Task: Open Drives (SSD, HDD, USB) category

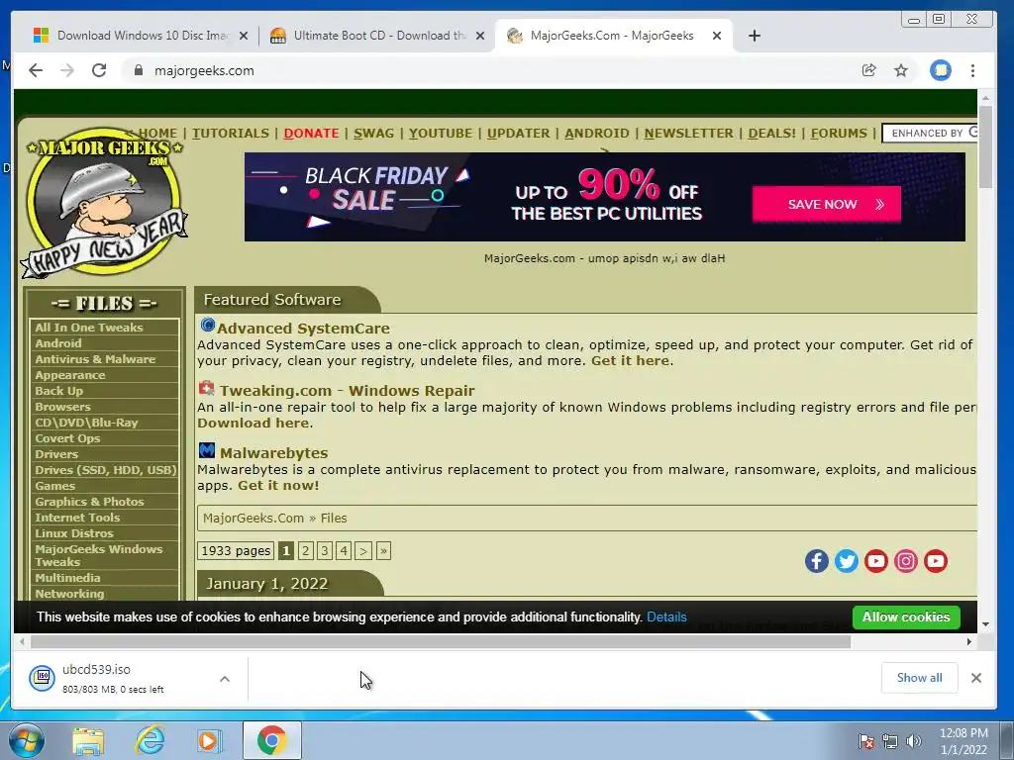Action: [x=104, y=470]
